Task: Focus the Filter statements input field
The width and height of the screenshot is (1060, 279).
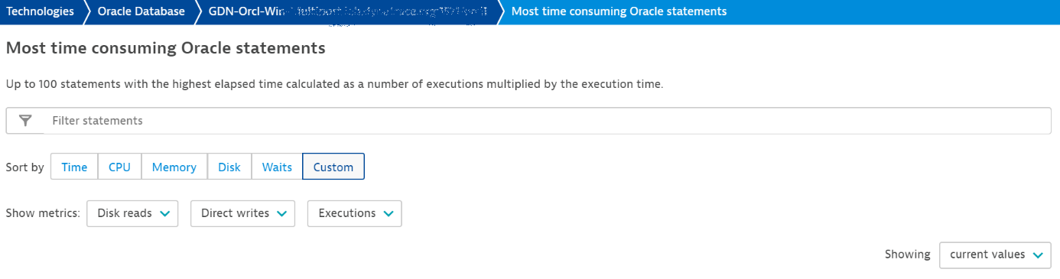Action: 547,121
